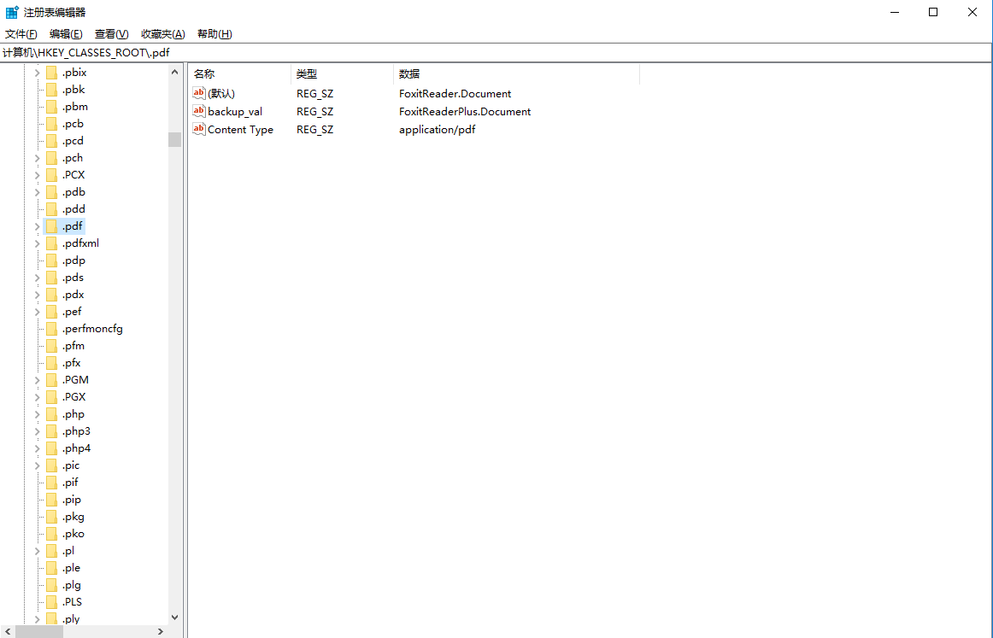Viewport: 993px width, 638px height.
Task: Expand the .pdb registry key
Action: click(37, 191)
